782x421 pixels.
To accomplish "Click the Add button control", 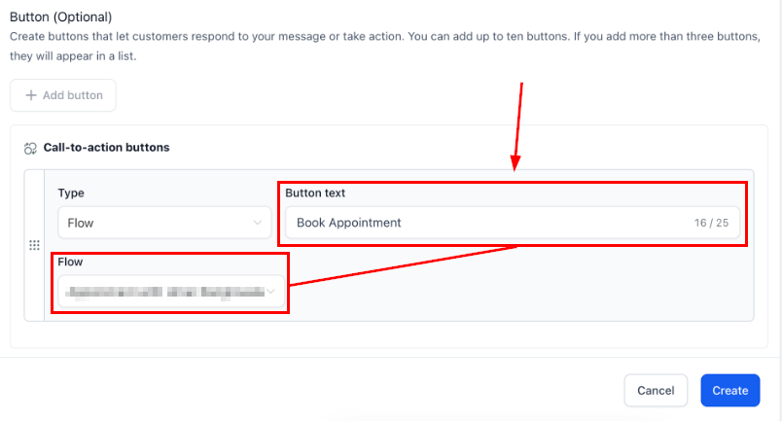I will tap(63, 95).
